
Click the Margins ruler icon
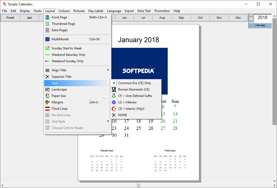47,102
